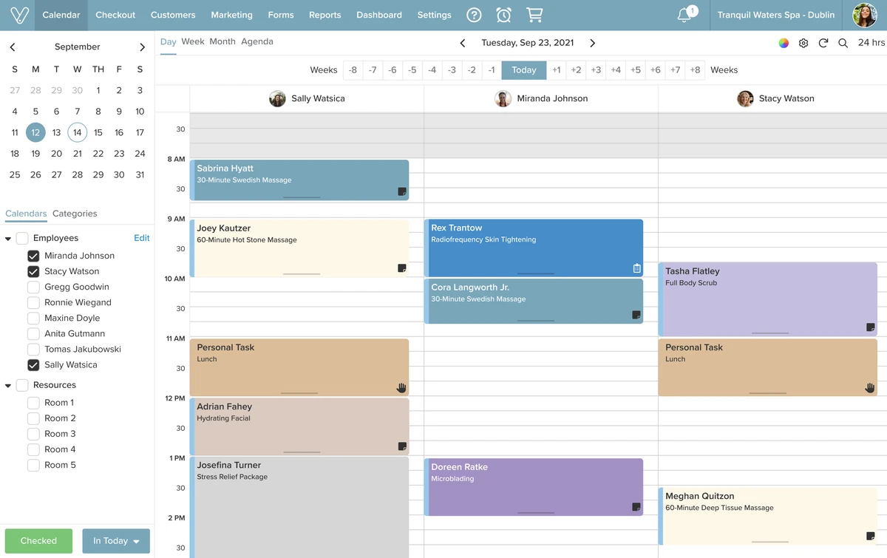Open the 24 hrs time range selector
Image resolution: width=887 pixels, height=558 pixels.
pos(871,43)
